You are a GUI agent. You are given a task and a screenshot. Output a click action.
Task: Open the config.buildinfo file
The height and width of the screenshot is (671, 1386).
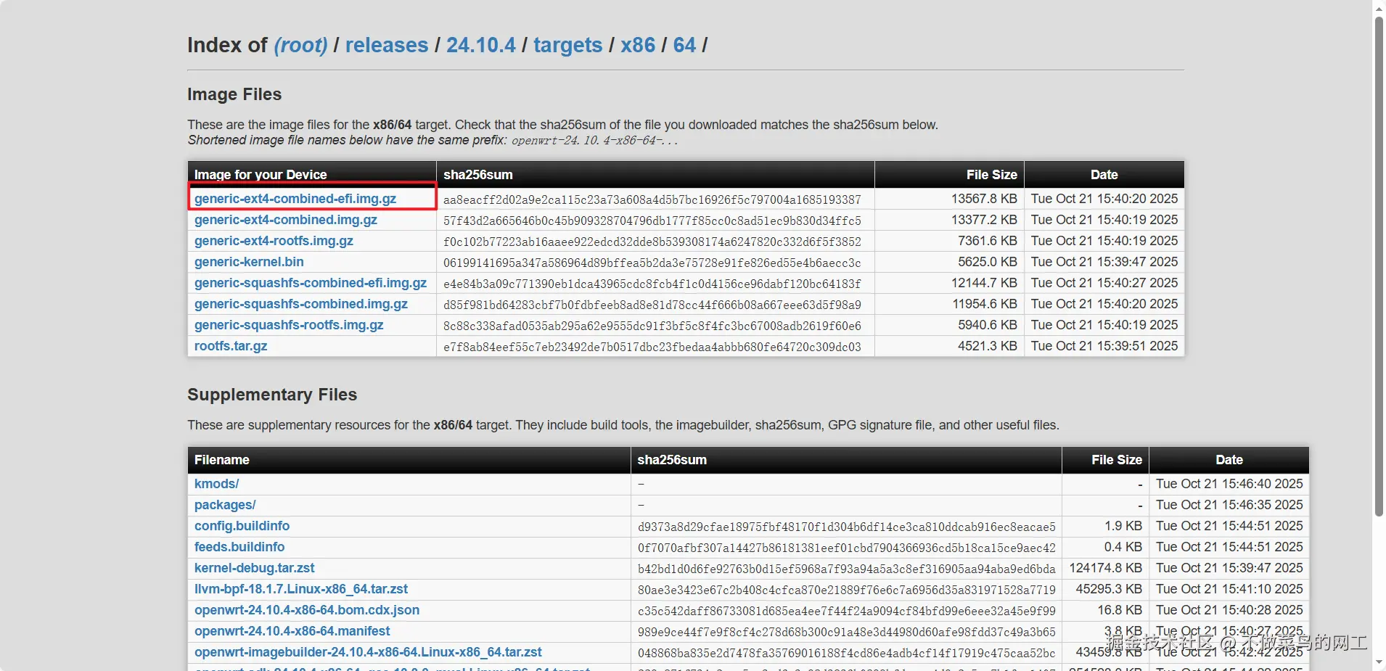[242, 526]
